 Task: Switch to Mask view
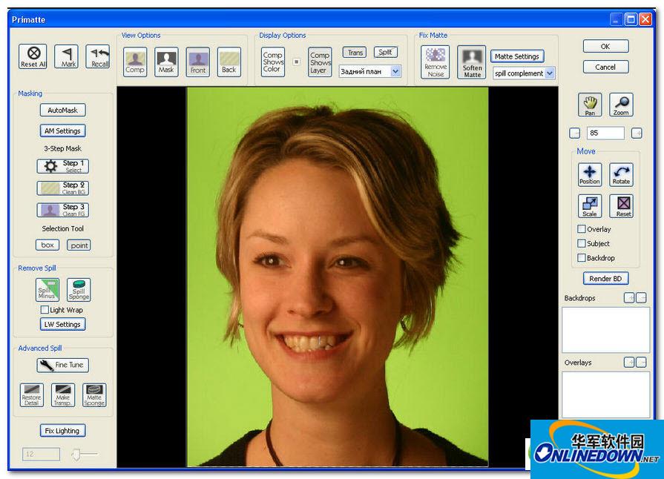(x=166, y=62)
